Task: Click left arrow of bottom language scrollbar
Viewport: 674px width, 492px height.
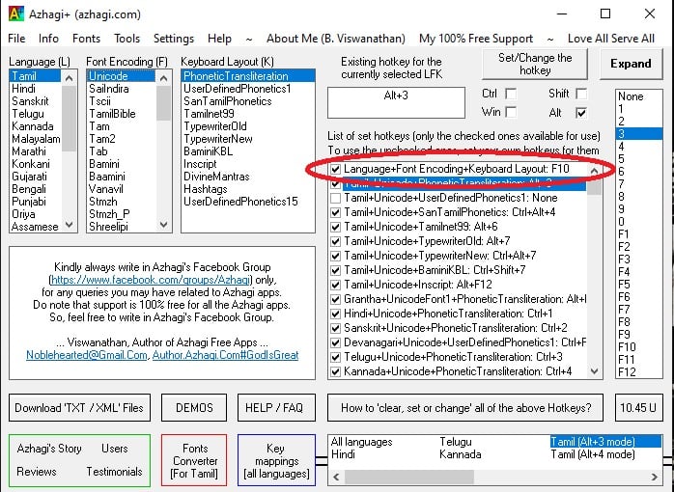Action: tap(336, 477)
